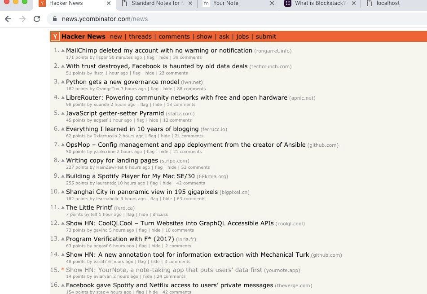Upvote the MailChimp deleted my account story
The image size is (427, 294).
(x=63, y=50)
